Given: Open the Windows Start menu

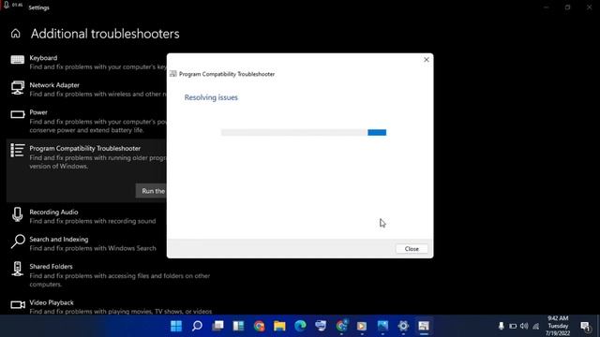Looking at the screenshot, I should (176, 326).
